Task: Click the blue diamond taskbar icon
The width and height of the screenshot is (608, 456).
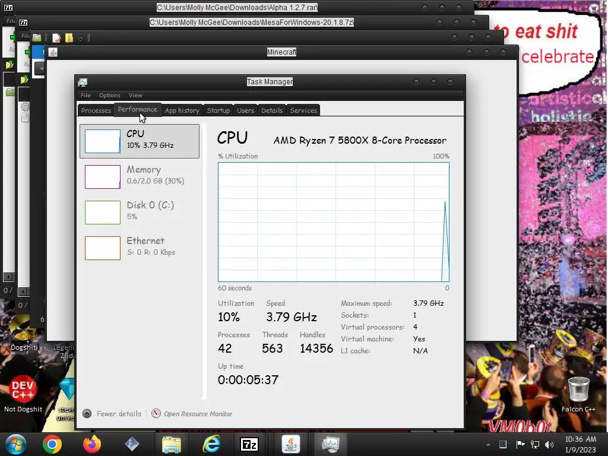Action: (132, 444)
